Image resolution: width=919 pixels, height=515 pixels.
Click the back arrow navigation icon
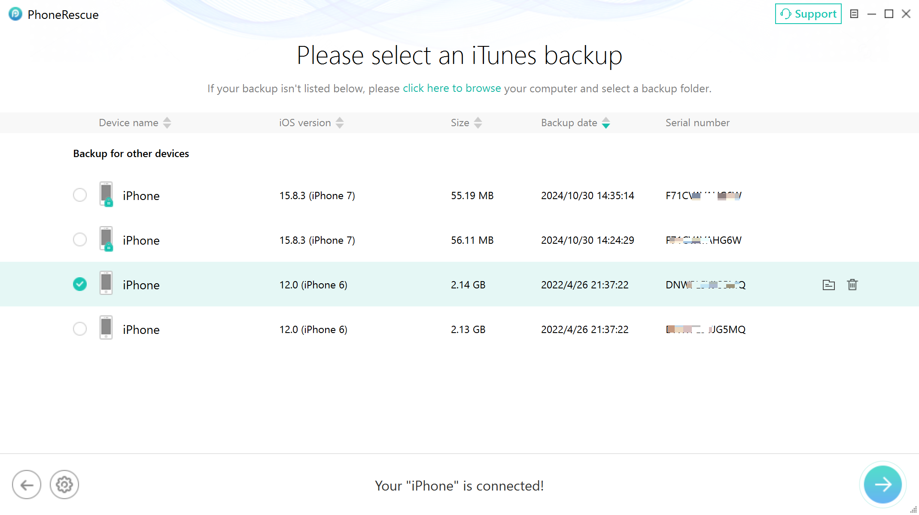click(27, 484)
